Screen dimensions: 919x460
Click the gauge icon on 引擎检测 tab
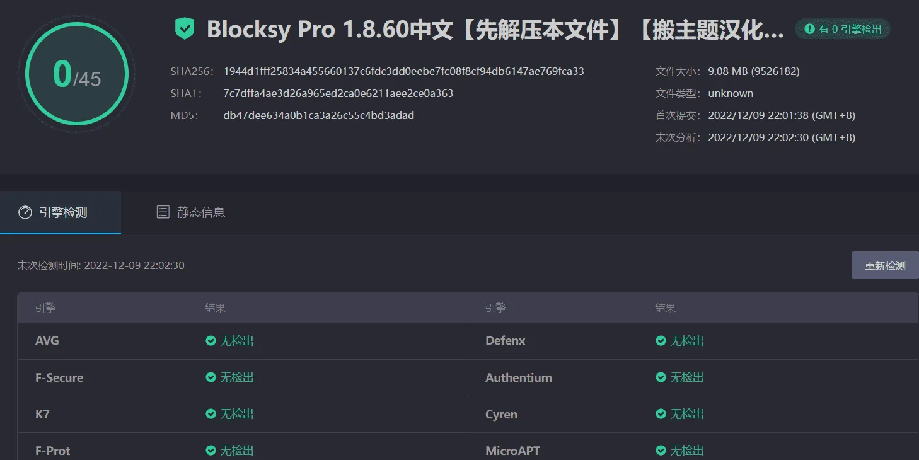tap(25, 212)
